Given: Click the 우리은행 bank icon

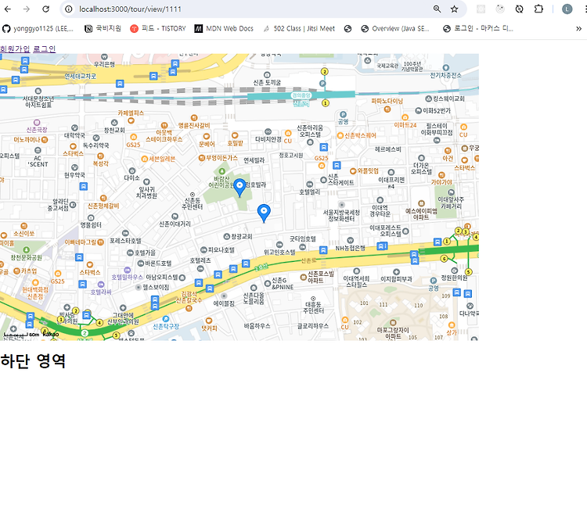Looking at the screenshot, I should click(x=104, y=57).
